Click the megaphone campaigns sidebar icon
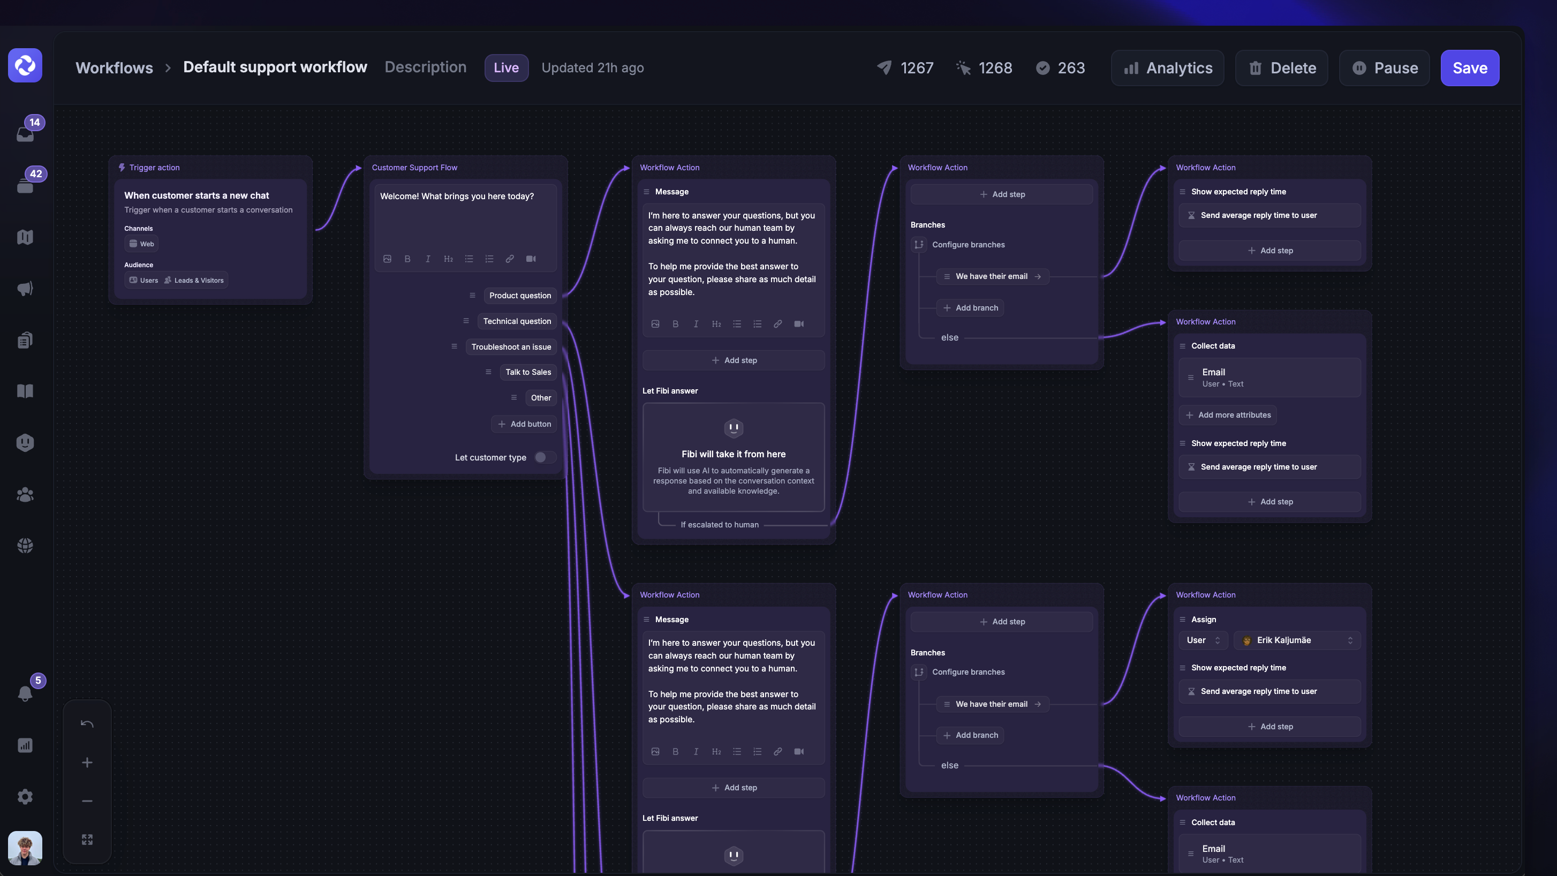This screenshot has height=876, width=1557. click(25, 289)
